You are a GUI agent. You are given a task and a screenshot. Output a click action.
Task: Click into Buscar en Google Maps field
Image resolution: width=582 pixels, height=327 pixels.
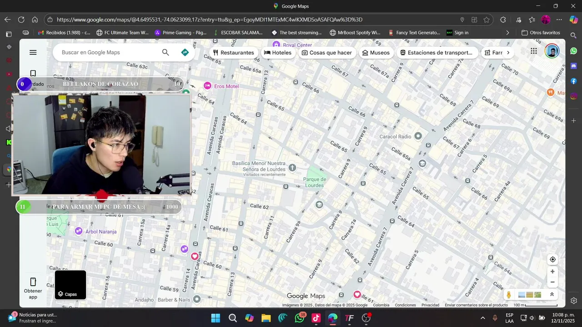pos(109,52)
